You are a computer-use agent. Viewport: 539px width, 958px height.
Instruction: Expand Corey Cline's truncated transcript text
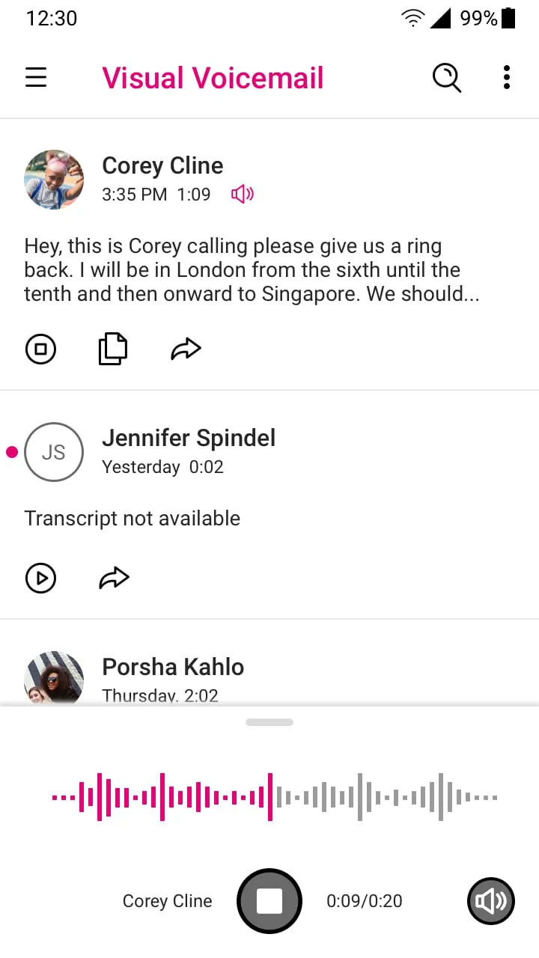[252, 270]
